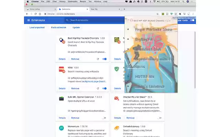Click the Update button
This screenshot has height=137, width=220.
[76, 27]
